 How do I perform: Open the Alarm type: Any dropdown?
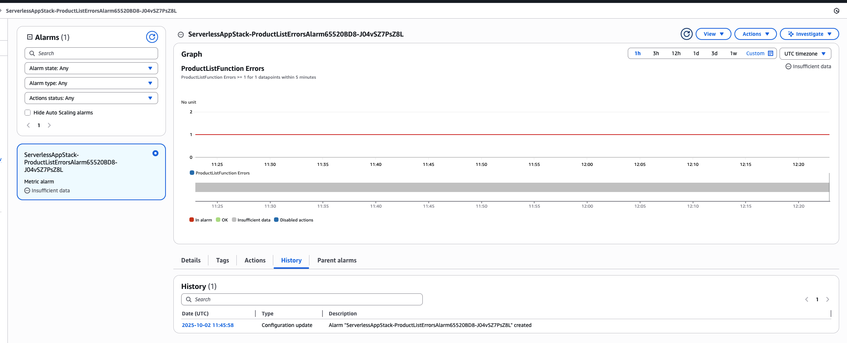(91, 83)
